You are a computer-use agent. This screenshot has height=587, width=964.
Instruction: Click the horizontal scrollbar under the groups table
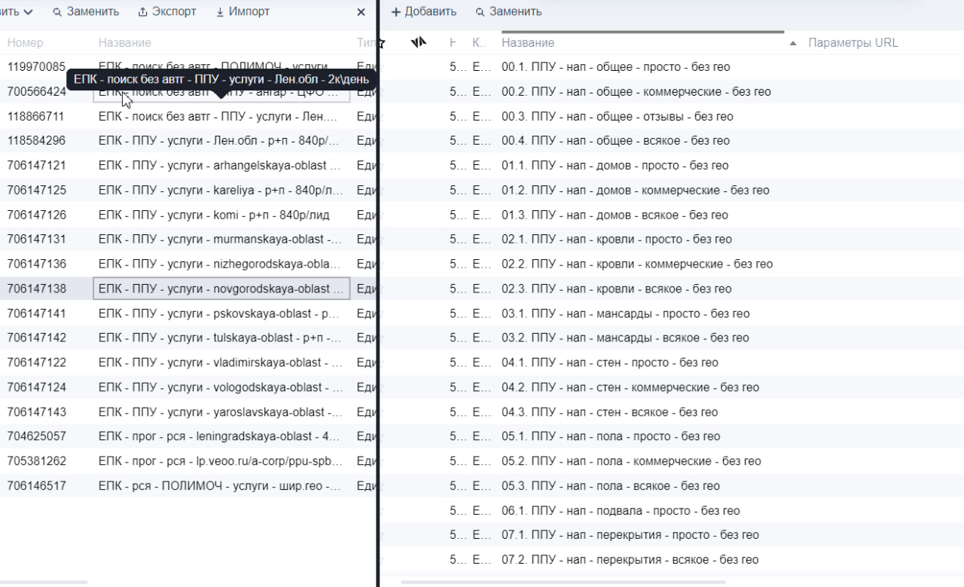pyautogui.click(x=563, y=582)
